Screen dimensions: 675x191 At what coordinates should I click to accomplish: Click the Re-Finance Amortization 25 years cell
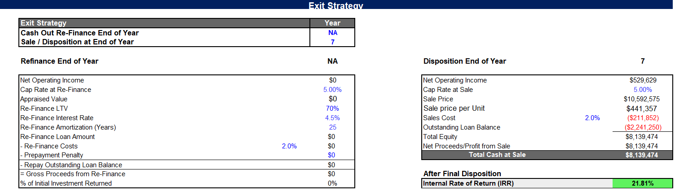332,127
